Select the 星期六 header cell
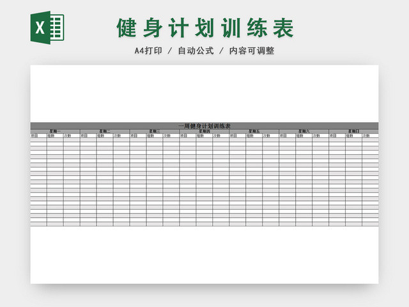 304,131
